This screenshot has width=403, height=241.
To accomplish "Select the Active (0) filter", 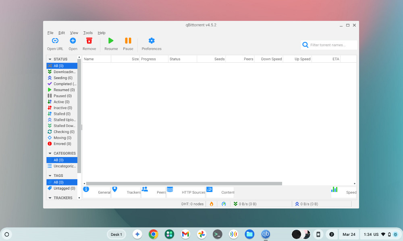I will click(x=62, y=102).
